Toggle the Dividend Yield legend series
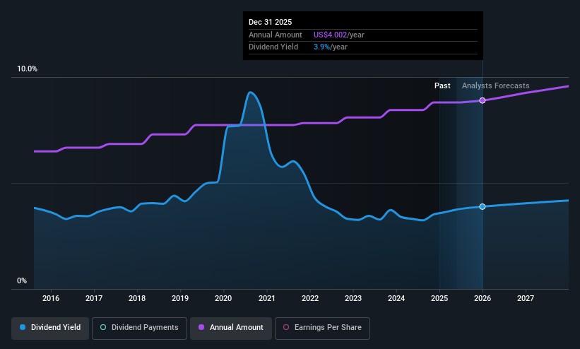The width and height of the screenshot is (580, 349). [51, 328]
